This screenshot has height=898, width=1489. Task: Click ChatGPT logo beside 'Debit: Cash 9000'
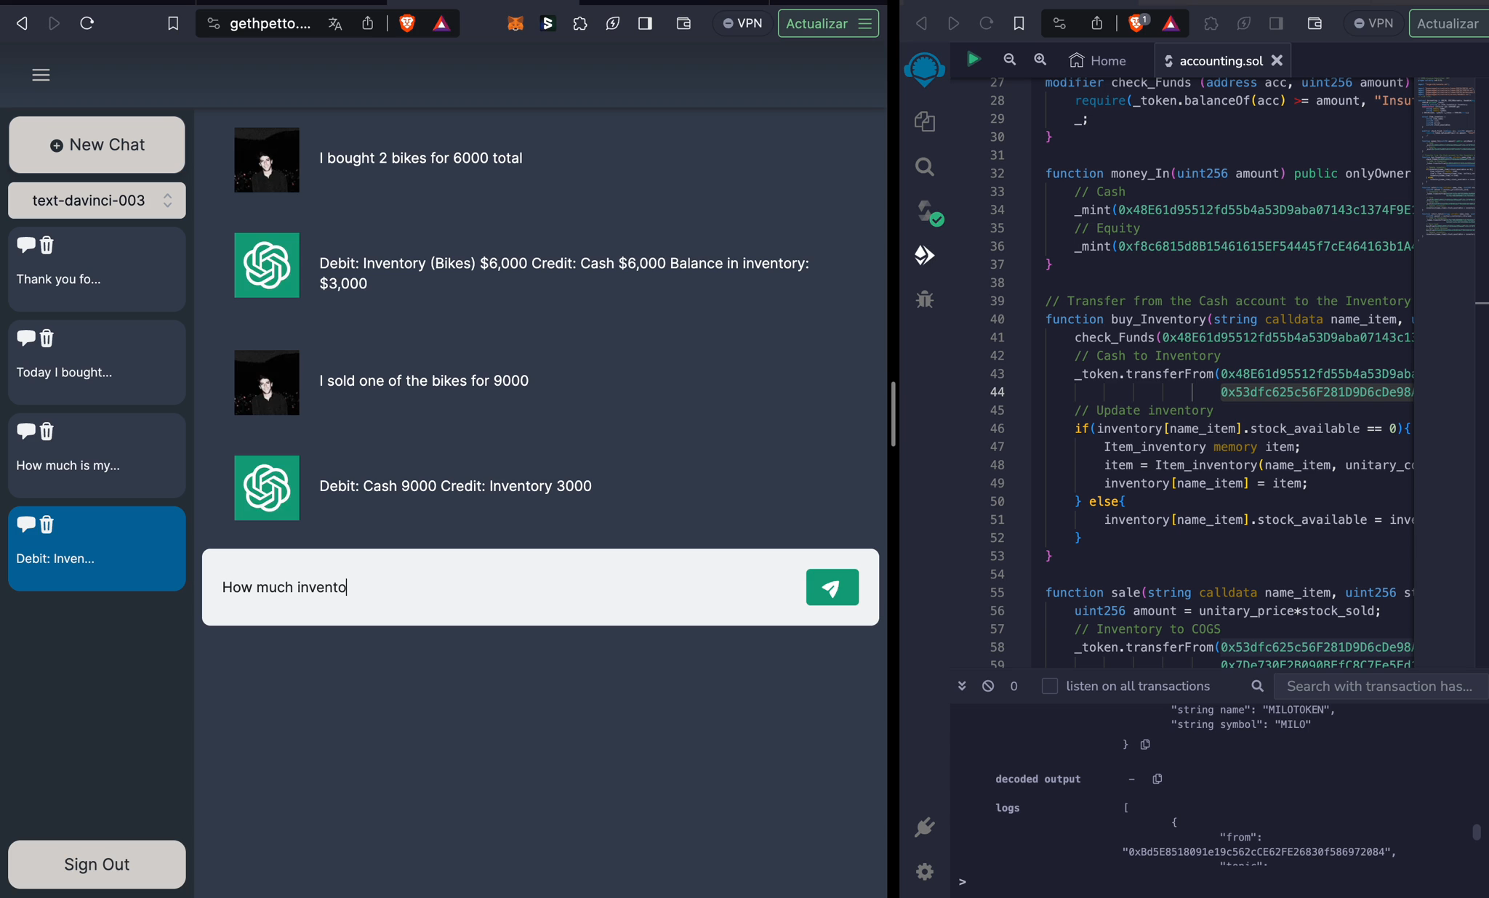[267, 488]
